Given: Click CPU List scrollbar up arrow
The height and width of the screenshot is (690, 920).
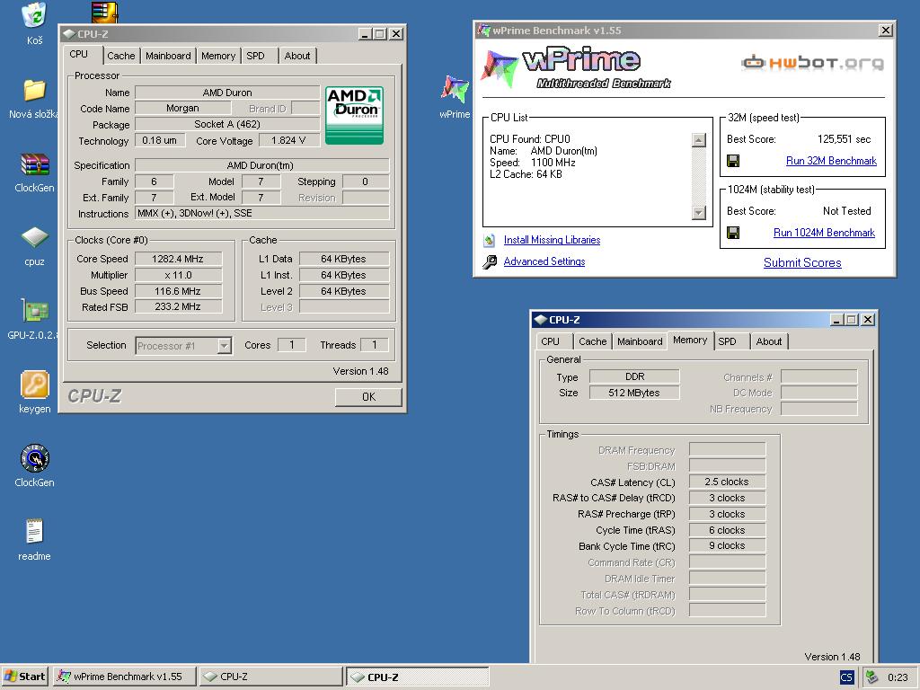Looking at the screenshot, I should point(699,140).
